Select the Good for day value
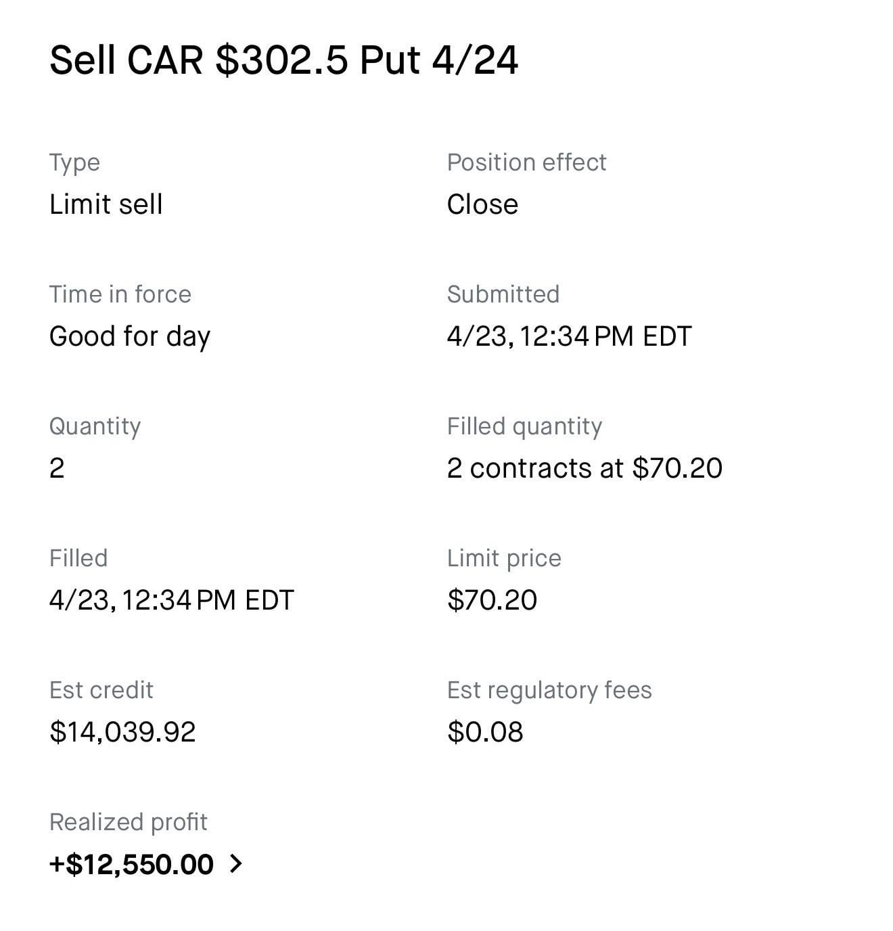Image resolution: width=893 pixels, height=931 pixels. [x=130, y=336]
